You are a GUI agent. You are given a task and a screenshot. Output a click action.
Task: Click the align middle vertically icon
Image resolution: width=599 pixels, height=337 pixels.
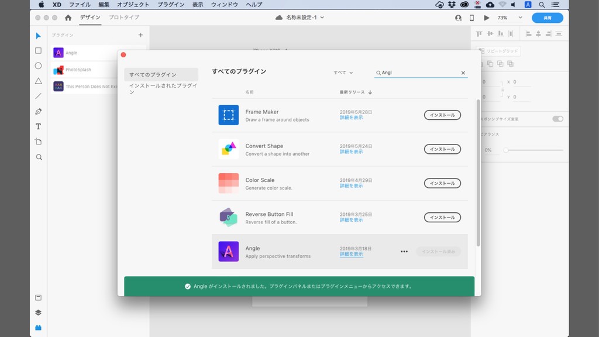(x=490, y=33)
